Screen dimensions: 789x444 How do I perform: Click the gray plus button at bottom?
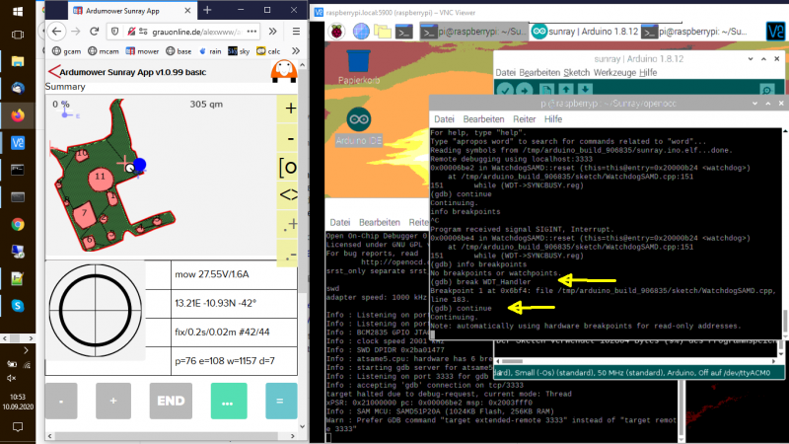click(x=113, y=402)
